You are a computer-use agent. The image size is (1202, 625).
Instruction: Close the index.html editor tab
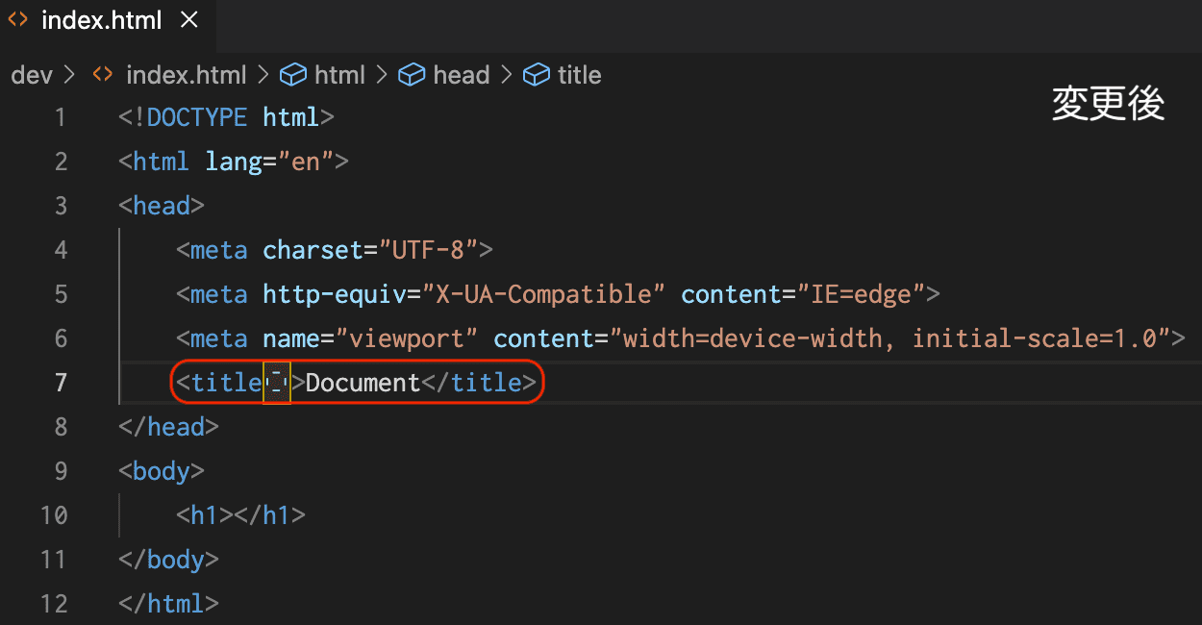pyautogui.click(x=189, y=20)
